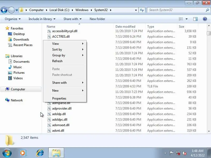This screenshot has height=158, width=211.
Task: Sort by Date modified column header
Action: [130, 27]
